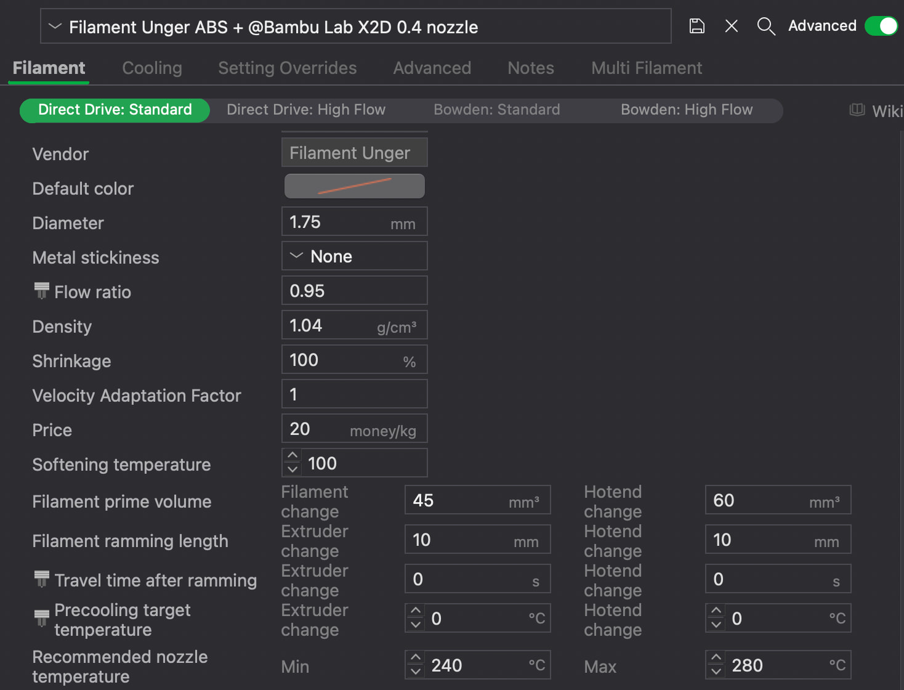Screen dimensions: 904x690
Task: Increase Softening temperature with up arrow
Action: (x=293, y=456)
